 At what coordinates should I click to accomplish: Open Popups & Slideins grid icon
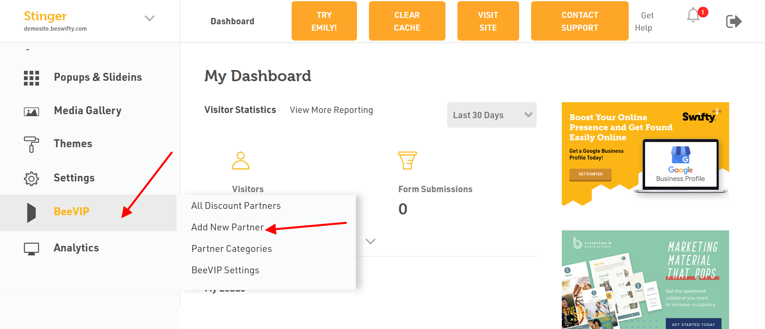(x=31, y=78)
